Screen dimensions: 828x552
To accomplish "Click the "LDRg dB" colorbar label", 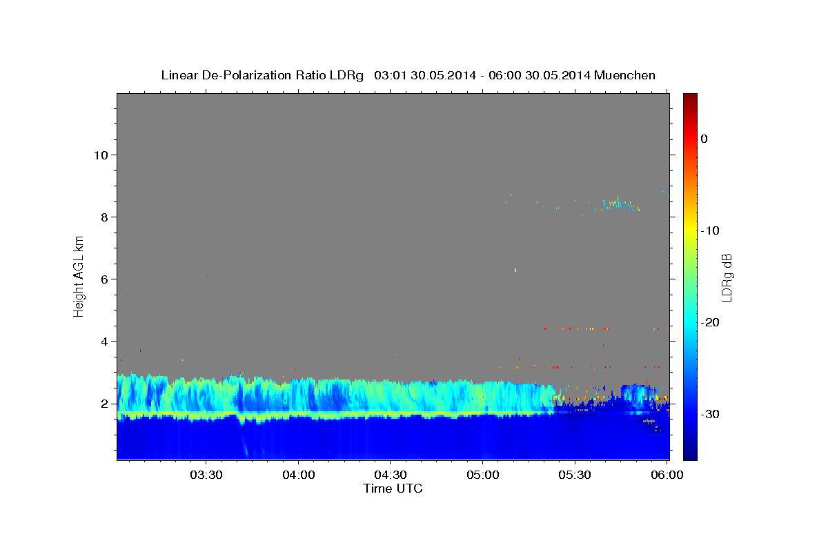I will tap(727, 277).
